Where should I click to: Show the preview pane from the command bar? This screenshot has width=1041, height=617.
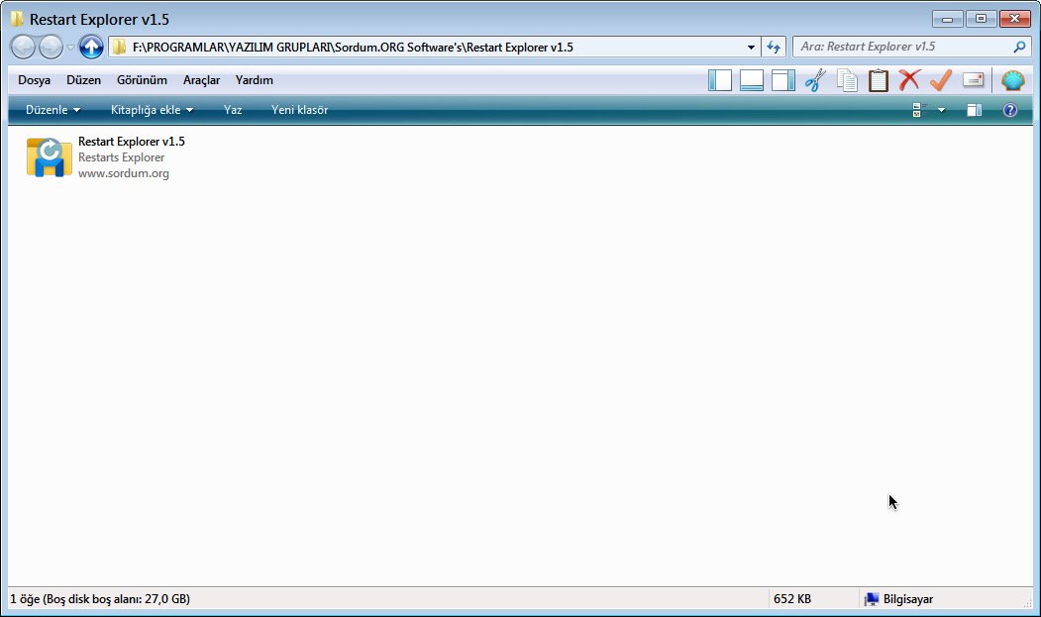974,110
